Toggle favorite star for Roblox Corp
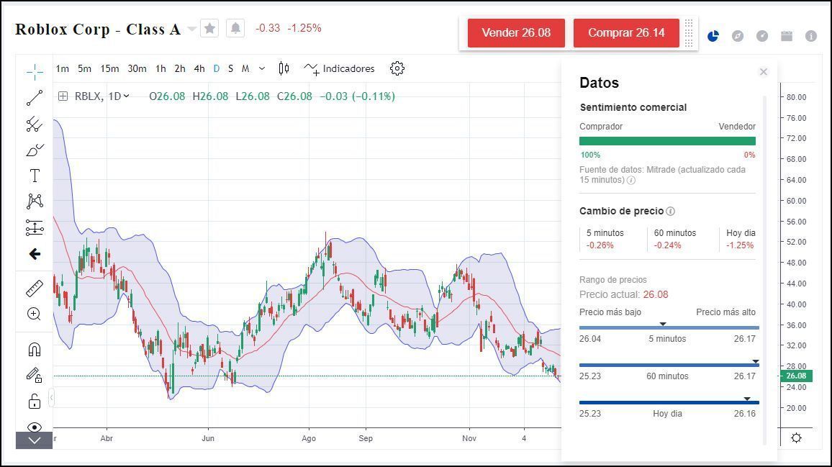This screenshot has height=467, width=832. (x=209, y=28)
